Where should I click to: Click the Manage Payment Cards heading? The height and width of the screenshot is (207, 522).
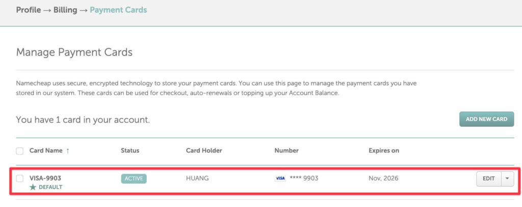point(74,52)
